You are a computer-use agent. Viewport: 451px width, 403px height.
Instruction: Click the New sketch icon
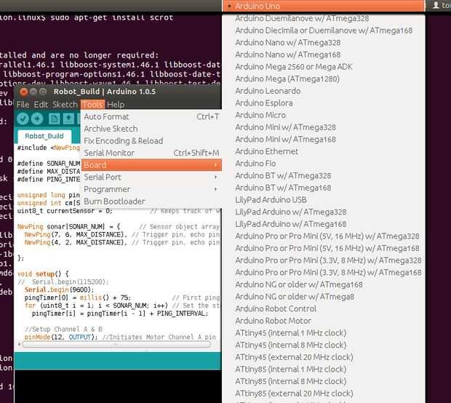point(54,119)
